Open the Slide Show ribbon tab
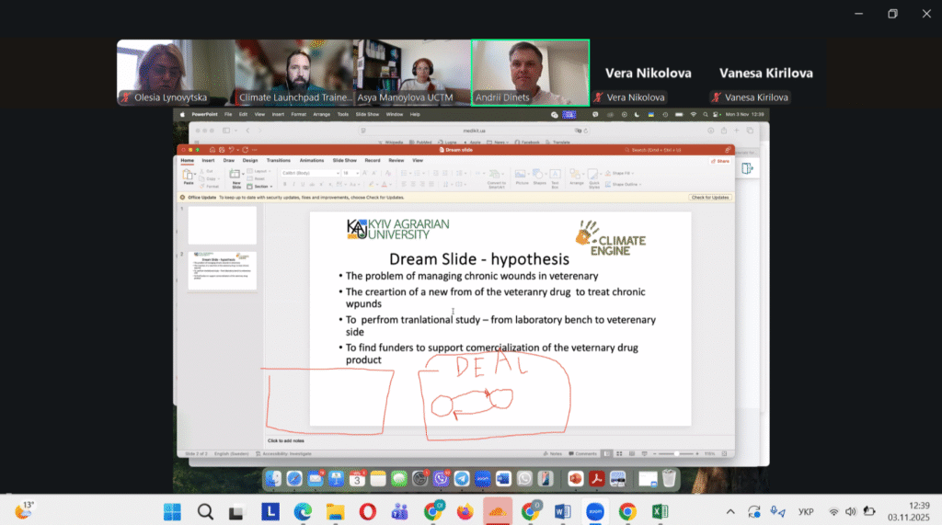The width and height of the screenshot is (942, 525). (x=344, y=160)
